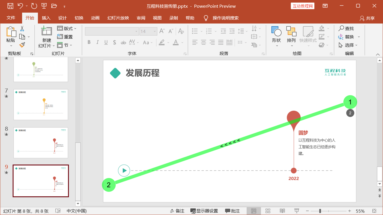
Task: Open the File (文件) tab
Action: tap(11, 18)
